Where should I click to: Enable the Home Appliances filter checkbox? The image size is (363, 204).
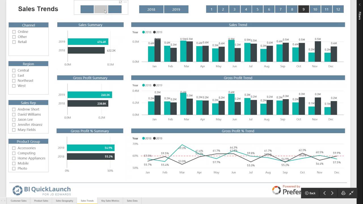point(14,158)
